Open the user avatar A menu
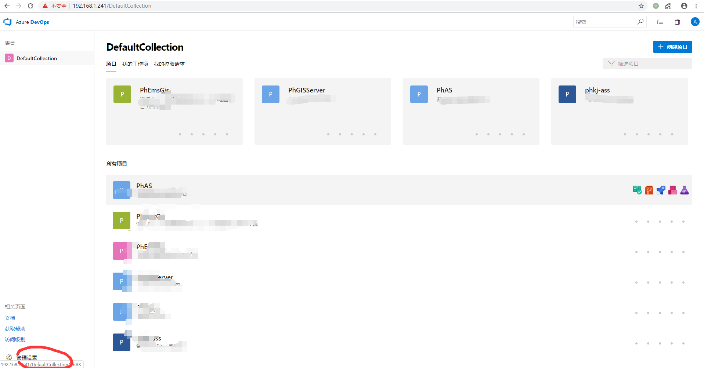Screen dimensions: 704x368 pos(694,22)
